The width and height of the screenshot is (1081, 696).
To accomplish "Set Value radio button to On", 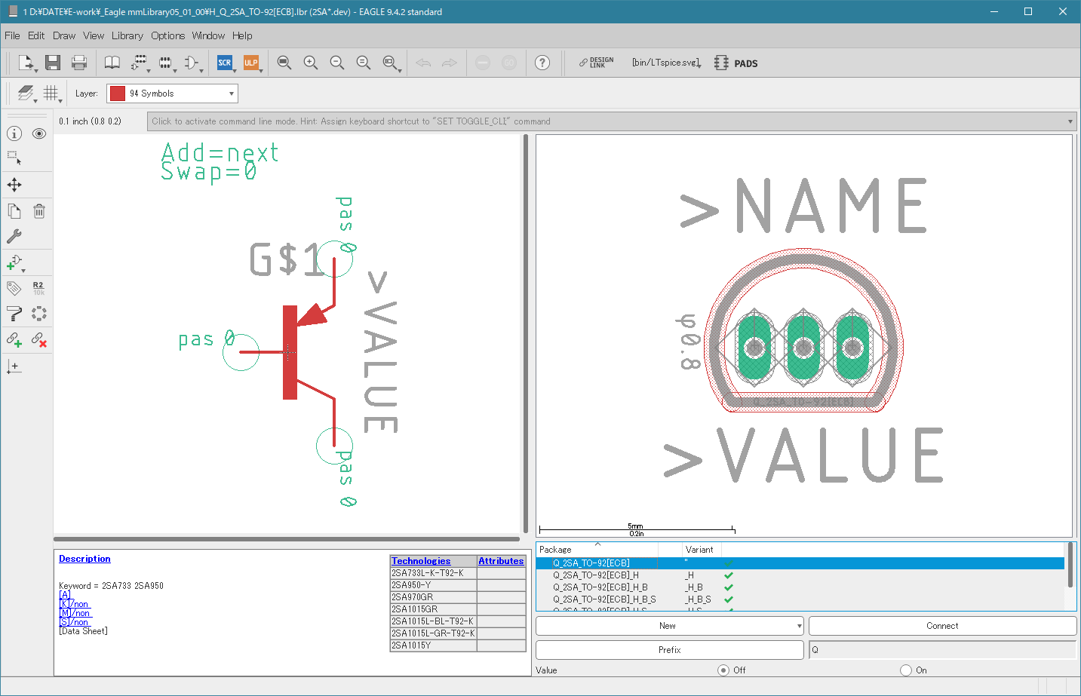I will click(906, 670).
